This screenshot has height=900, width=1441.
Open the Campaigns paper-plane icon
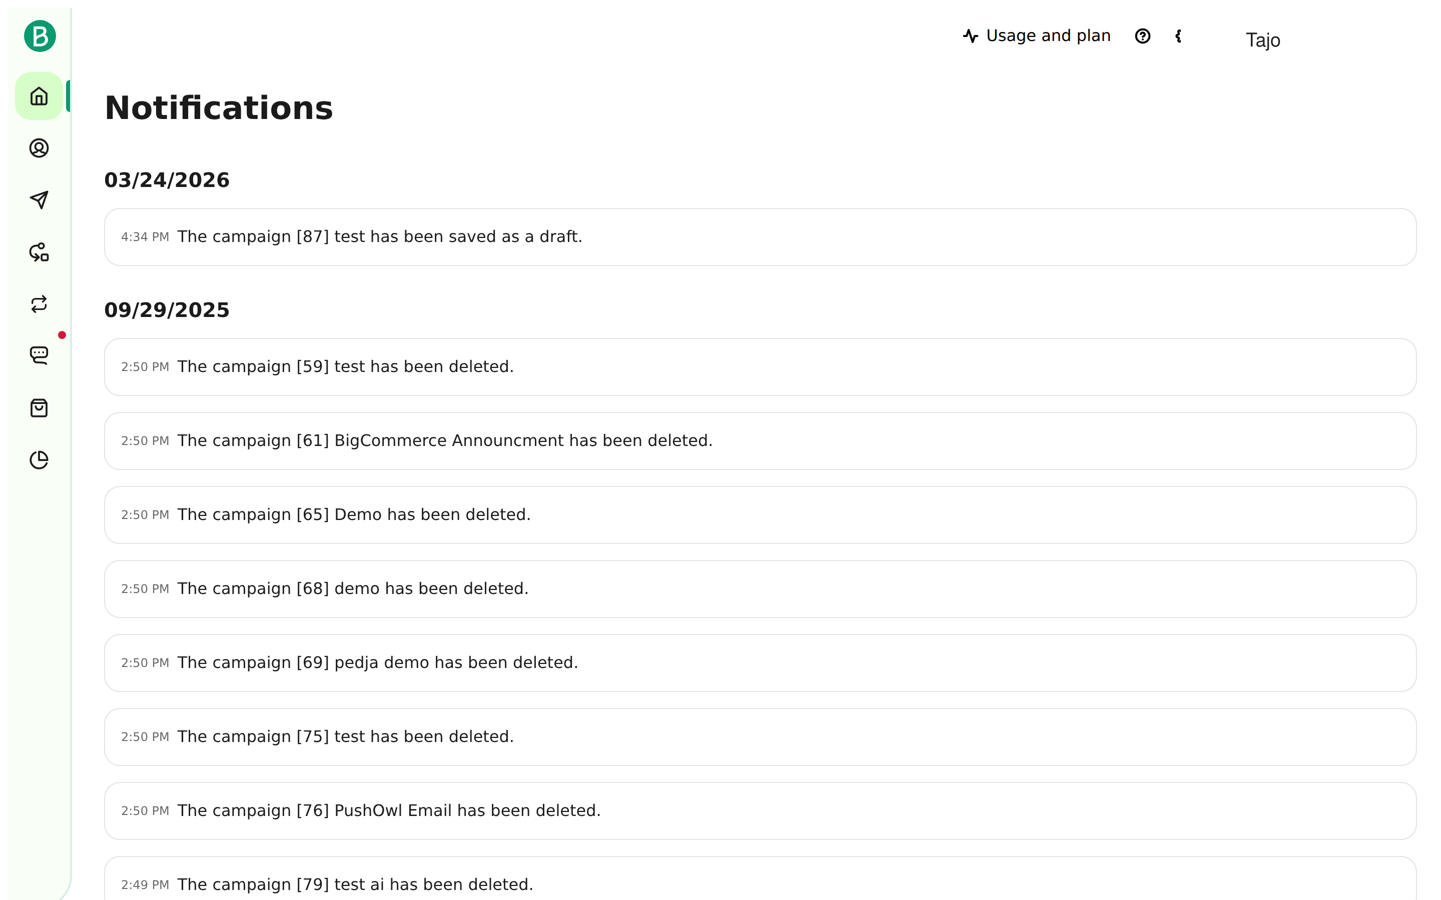click(x=40, y=200)
